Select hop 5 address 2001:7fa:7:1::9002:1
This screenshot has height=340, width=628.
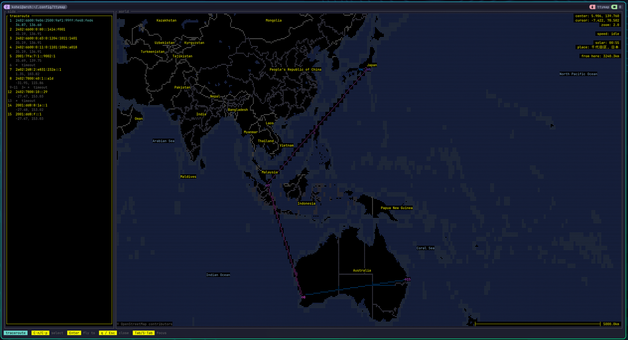coord(35,56)
